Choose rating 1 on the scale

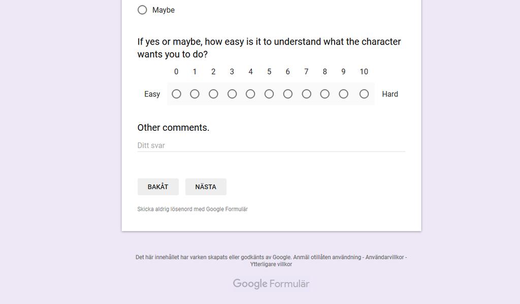(x=194, y=94)
